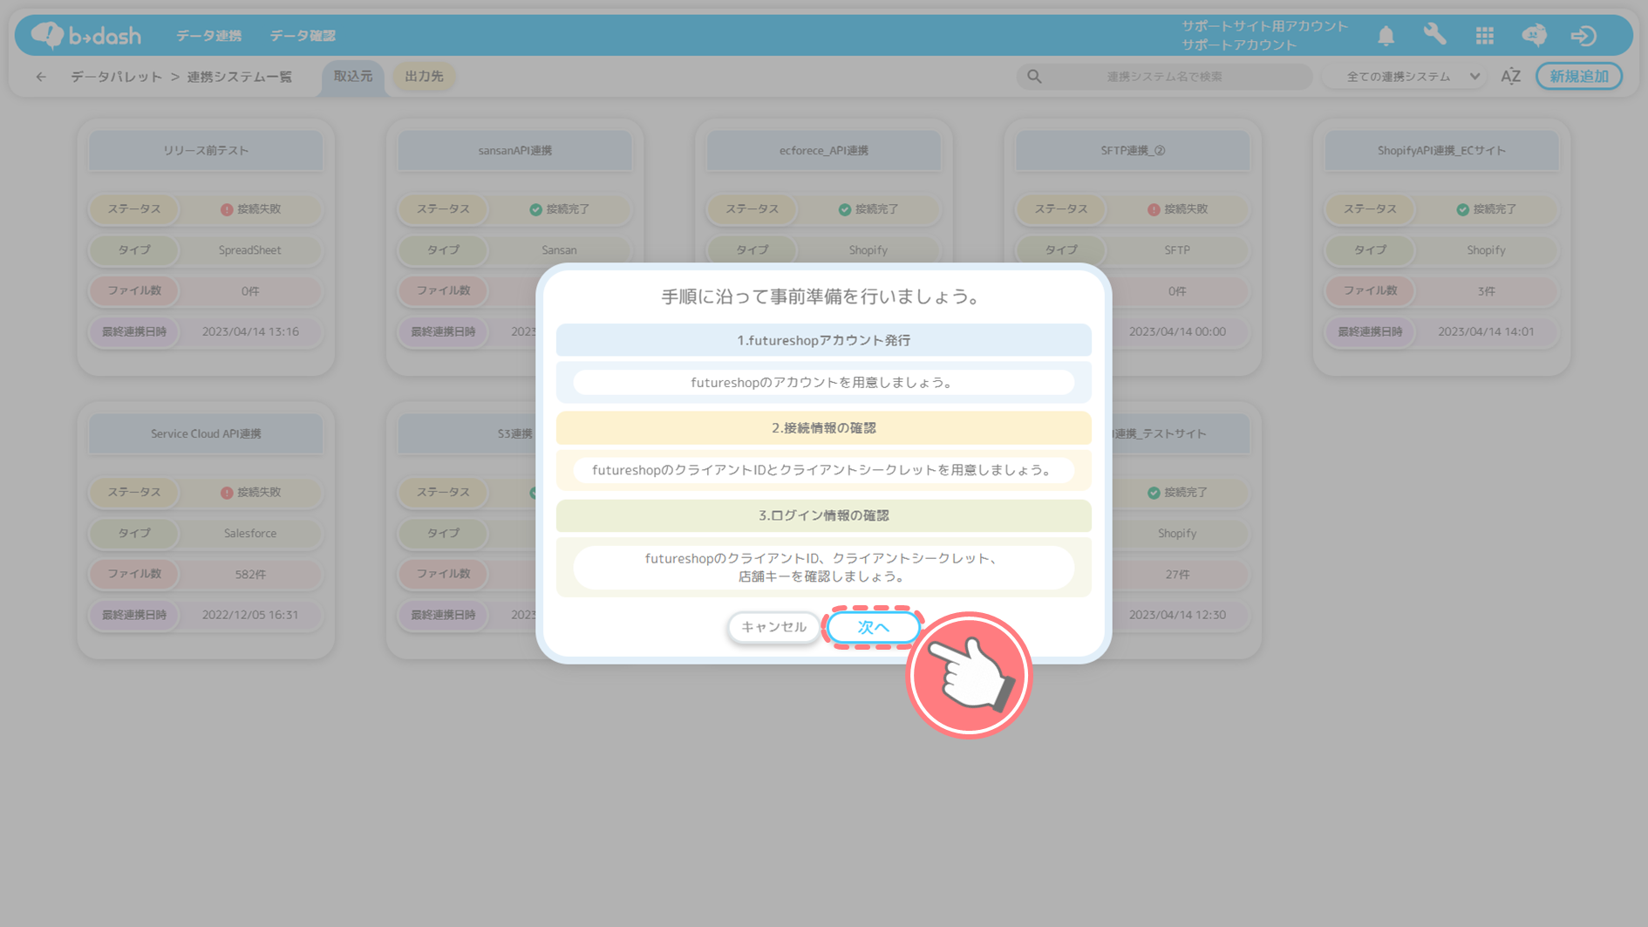Click 接続失敗 status in Service Cloud card

pos(249,493)
